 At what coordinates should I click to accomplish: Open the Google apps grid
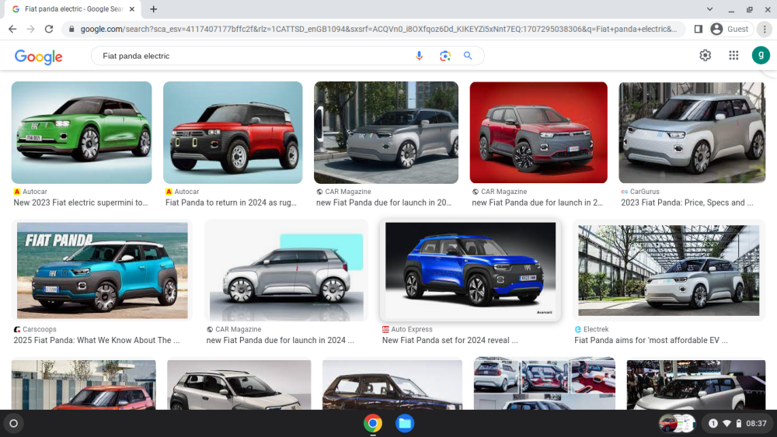tap(733, 55)
